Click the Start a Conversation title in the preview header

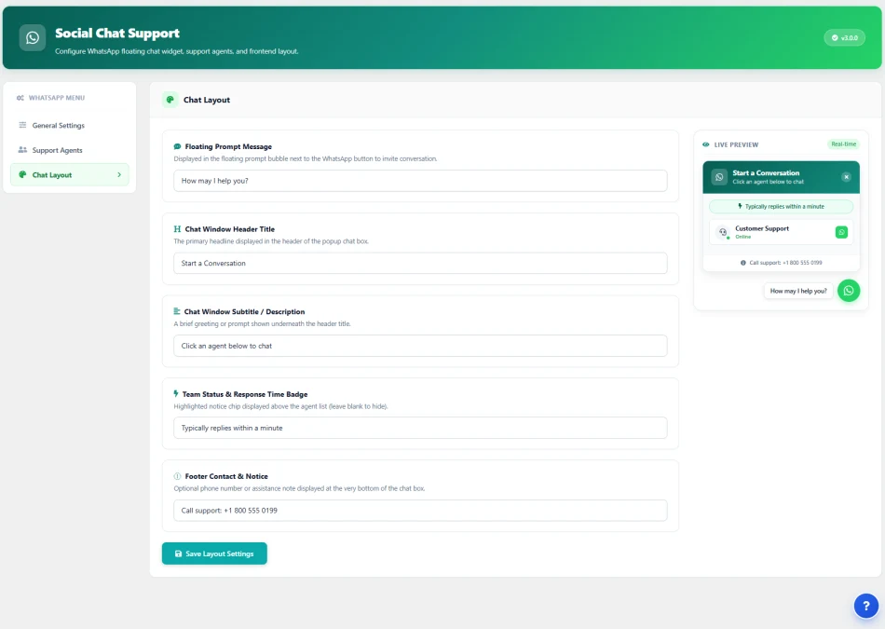pyautogui.click(x=766, y=172)
